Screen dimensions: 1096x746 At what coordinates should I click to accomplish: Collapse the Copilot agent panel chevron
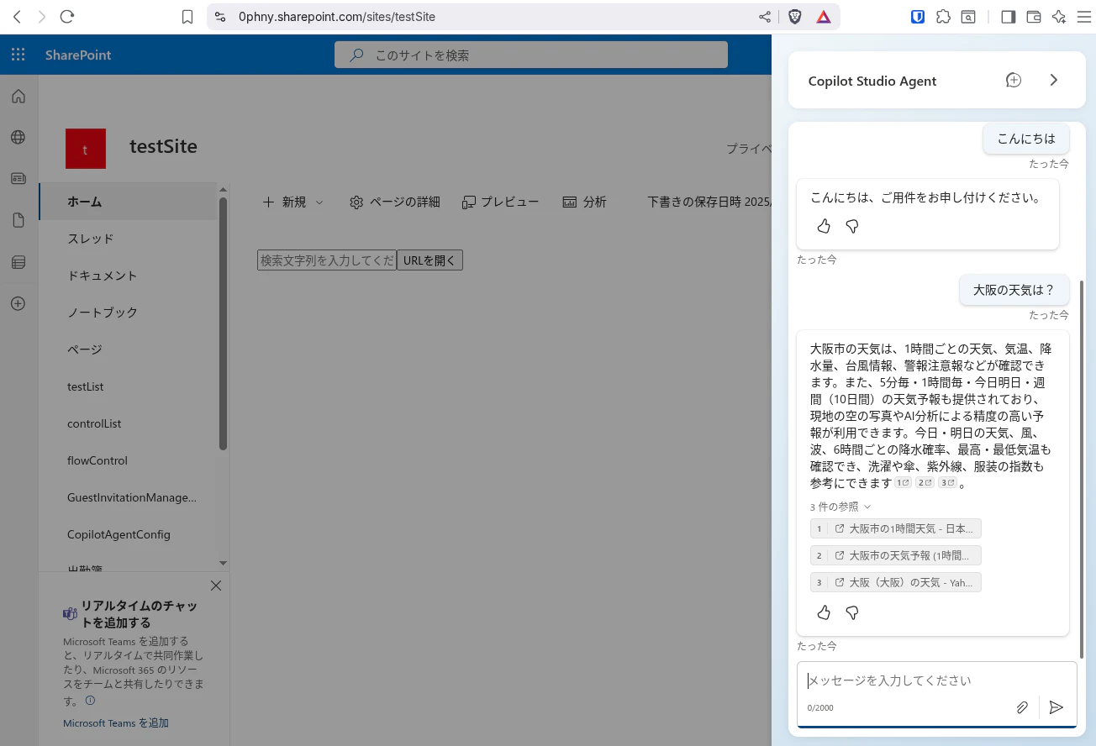1054,81
